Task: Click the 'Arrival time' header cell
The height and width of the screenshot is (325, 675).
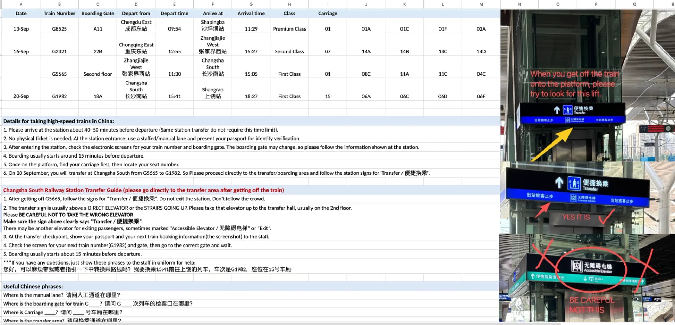Action: click(251, 13)
